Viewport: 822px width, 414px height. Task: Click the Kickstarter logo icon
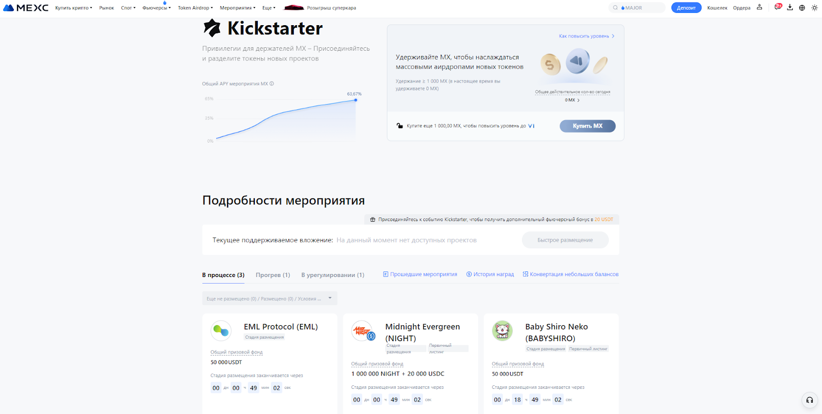pyautogui.click(x=212, y=28)
